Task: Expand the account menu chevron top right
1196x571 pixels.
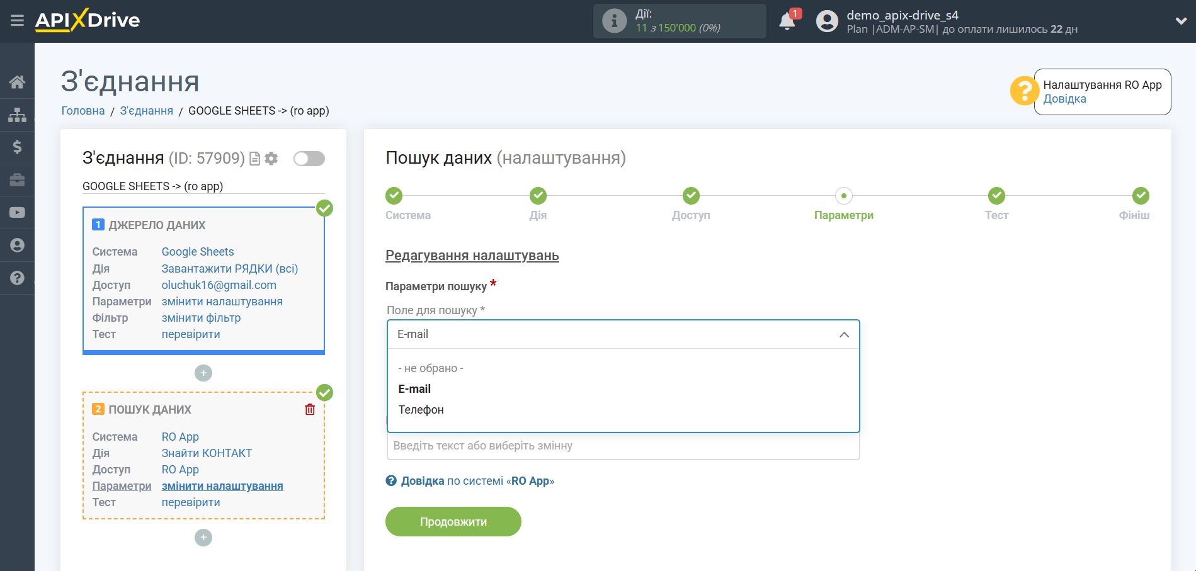Action: click(1181, 20)
